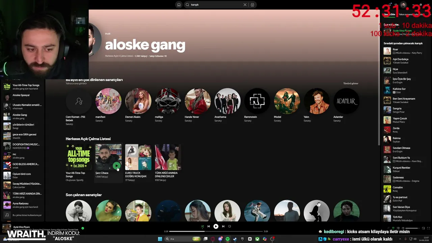Viewport: 432px width, 243px height.
Task: Select Zerda by Kıraç in queue
Action: (x=406, y=130)
